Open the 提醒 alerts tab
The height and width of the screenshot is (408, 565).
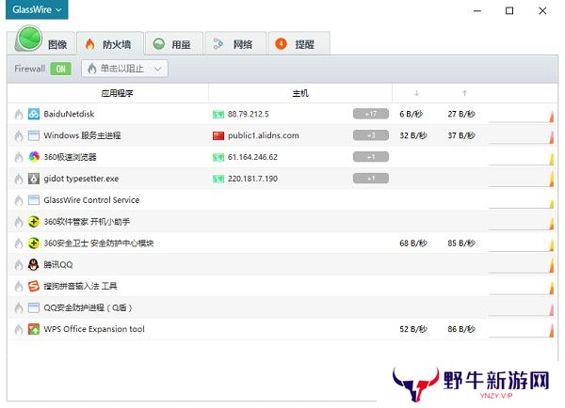pyautogui.click(x=299, y=43)
